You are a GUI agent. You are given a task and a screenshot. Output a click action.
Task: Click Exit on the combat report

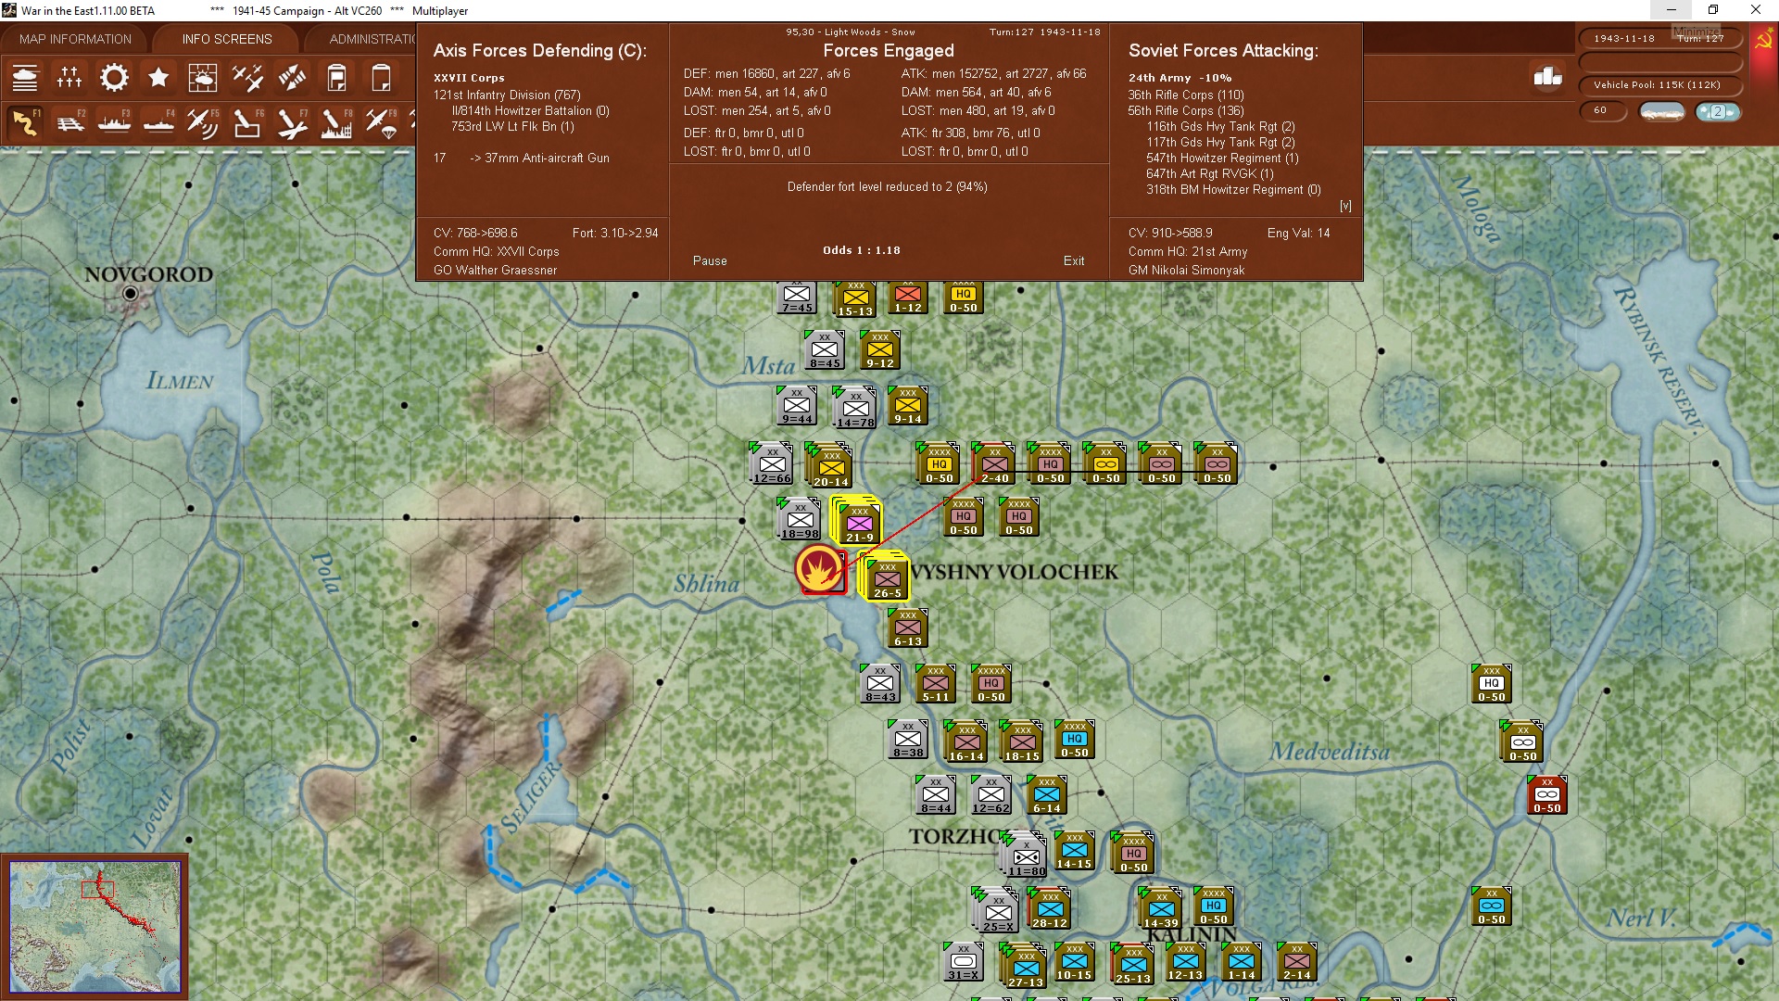tap(1073, 260)
